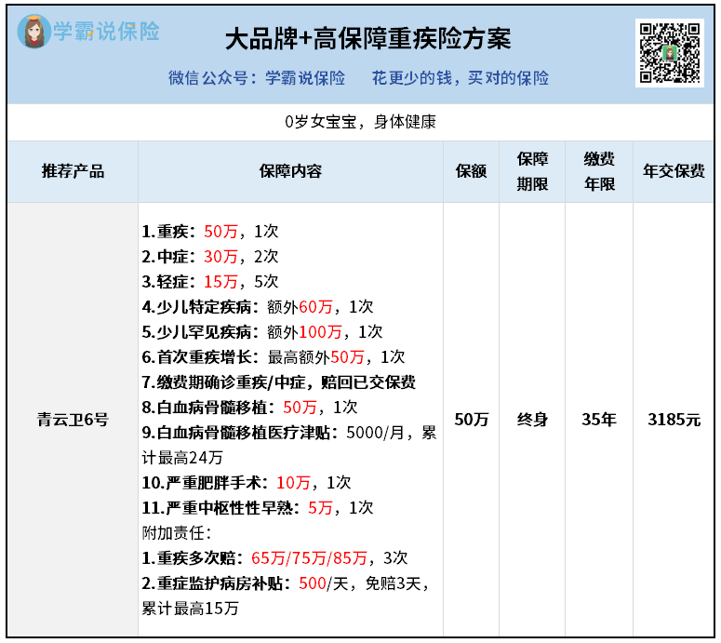Click the 学霸说保险 logo text
Viewport: 721px width, 643px height.
[106, 32]
